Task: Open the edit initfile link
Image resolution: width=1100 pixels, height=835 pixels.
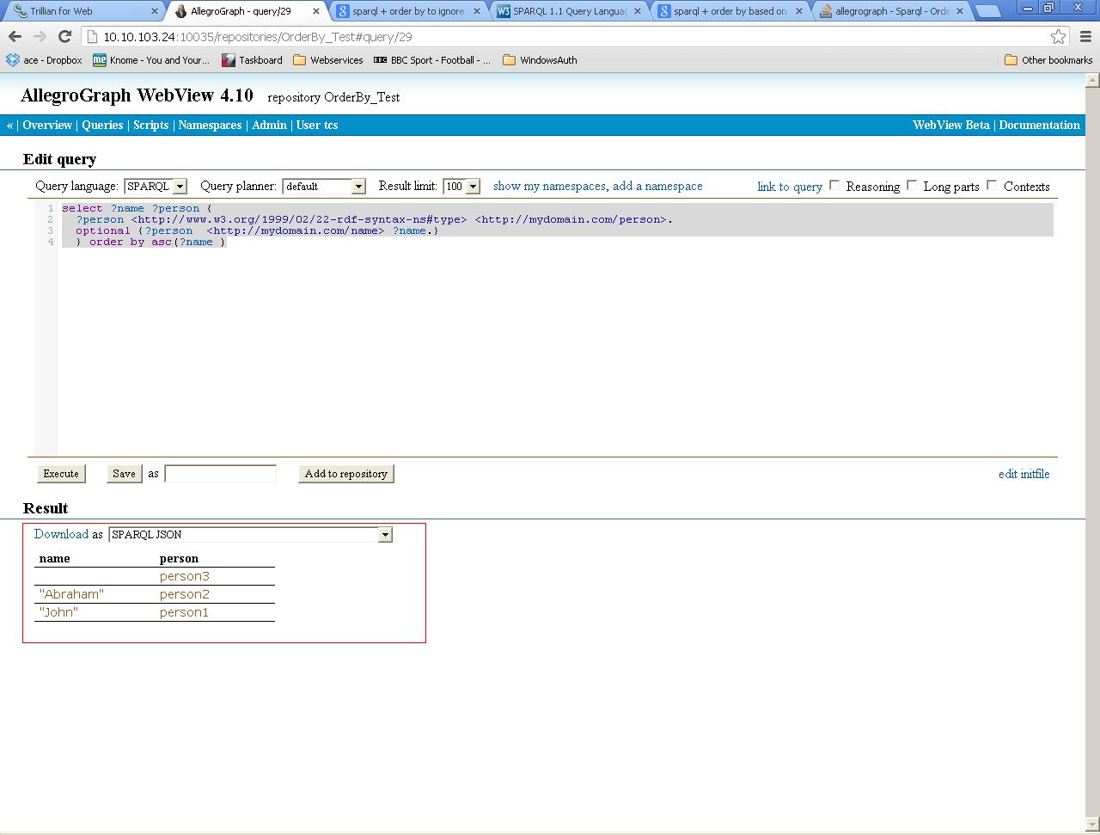Action: point(1024,474)
